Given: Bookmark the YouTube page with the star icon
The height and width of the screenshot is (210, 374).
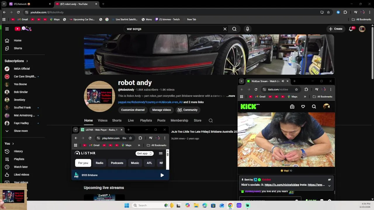Looking at the screenshot, I should pos(328,12).
